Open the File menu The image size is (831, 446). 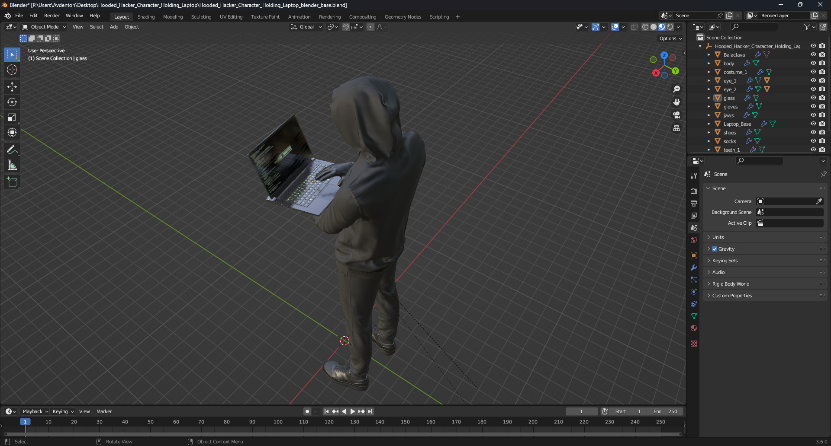coord(19,16)
